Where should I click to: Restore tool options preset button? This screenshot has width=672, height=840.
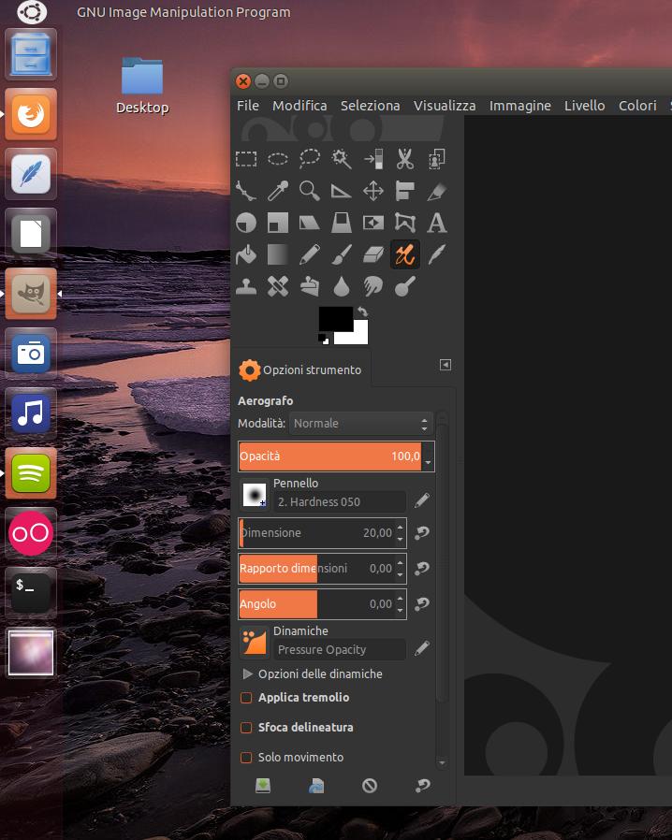tap(316, 786)
